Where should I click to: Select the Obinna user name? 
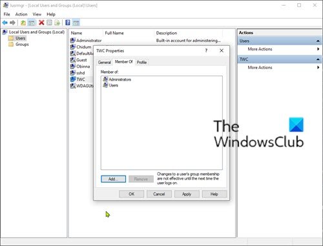coord(83,67)
